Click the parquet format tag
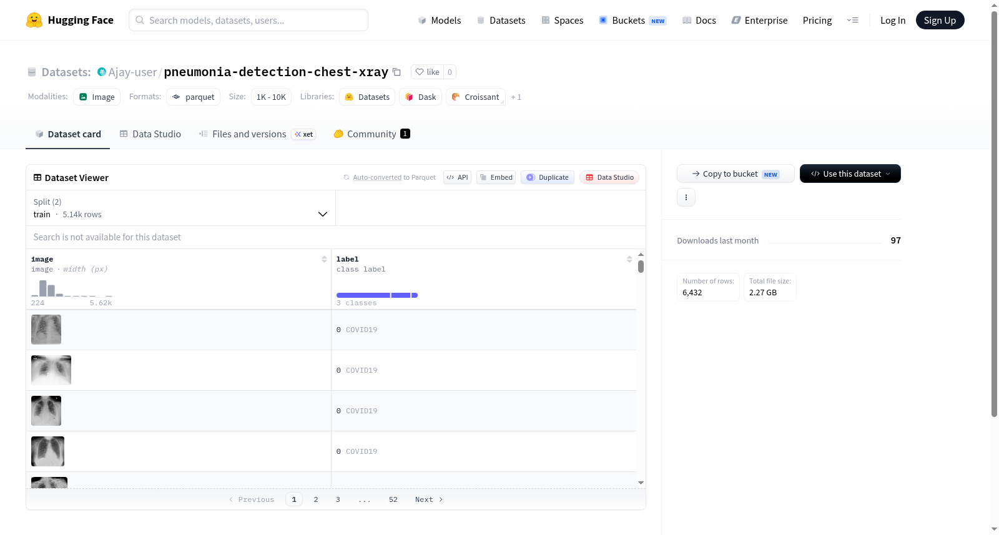999x535 pixels. [193, 97]
